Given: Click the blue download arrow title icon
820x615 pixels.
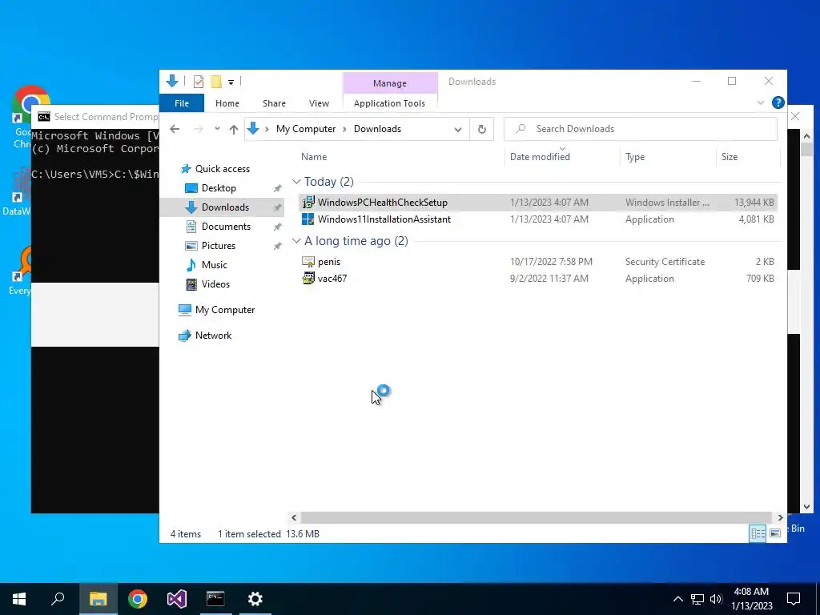Looking at the screenshot, I should [x=172, y=81].
